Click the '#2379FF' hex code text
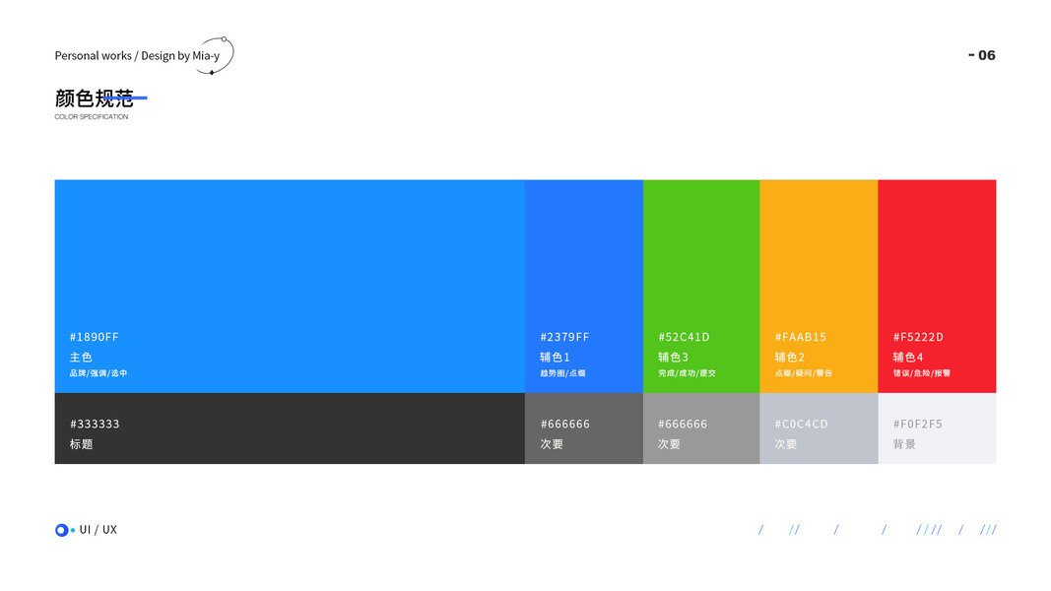Screen dimensions: 1051x591 pyautogui.click(x=565, y=337)
